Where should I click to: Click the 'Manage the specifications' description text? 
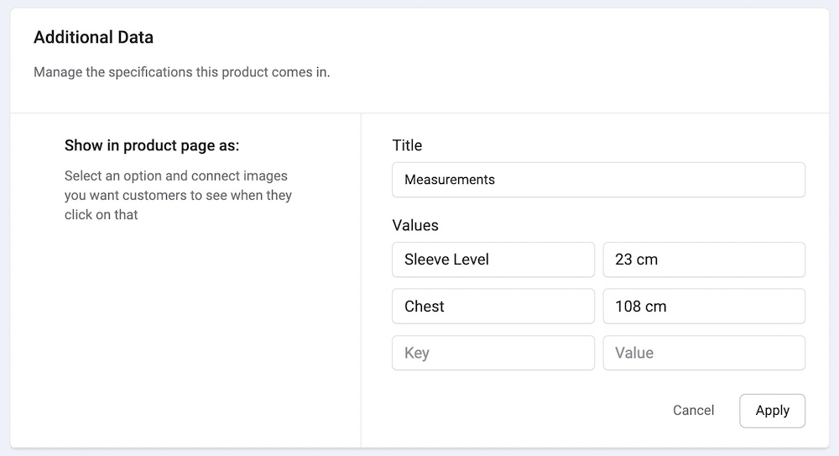click(182, 72)
